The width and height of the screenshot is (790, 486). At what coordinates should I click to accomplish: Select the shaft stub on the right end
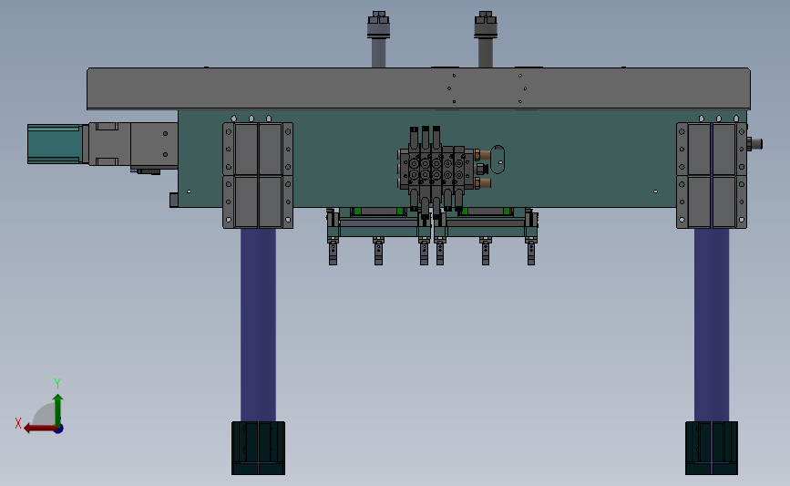[x=754, y=144]
